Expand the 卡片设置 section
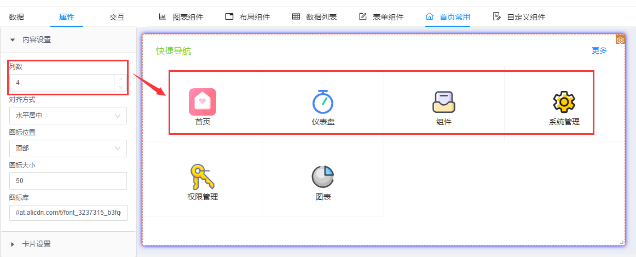The image size is (636, 257). point(68,244)
